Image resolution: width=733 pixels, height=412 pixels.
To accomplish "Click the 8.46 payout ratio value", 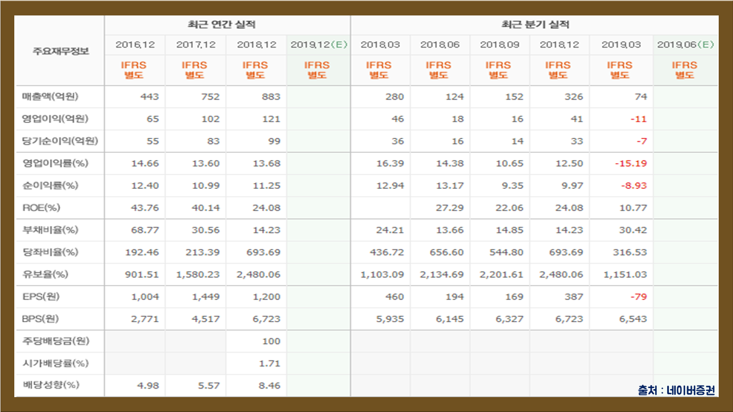I will point(270,385).
